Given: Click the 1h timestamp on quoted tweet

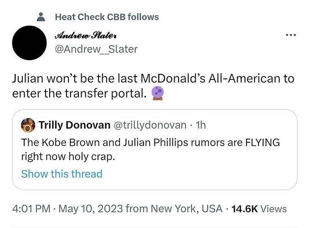Looking at the screenshot, I should pos(201,125).
